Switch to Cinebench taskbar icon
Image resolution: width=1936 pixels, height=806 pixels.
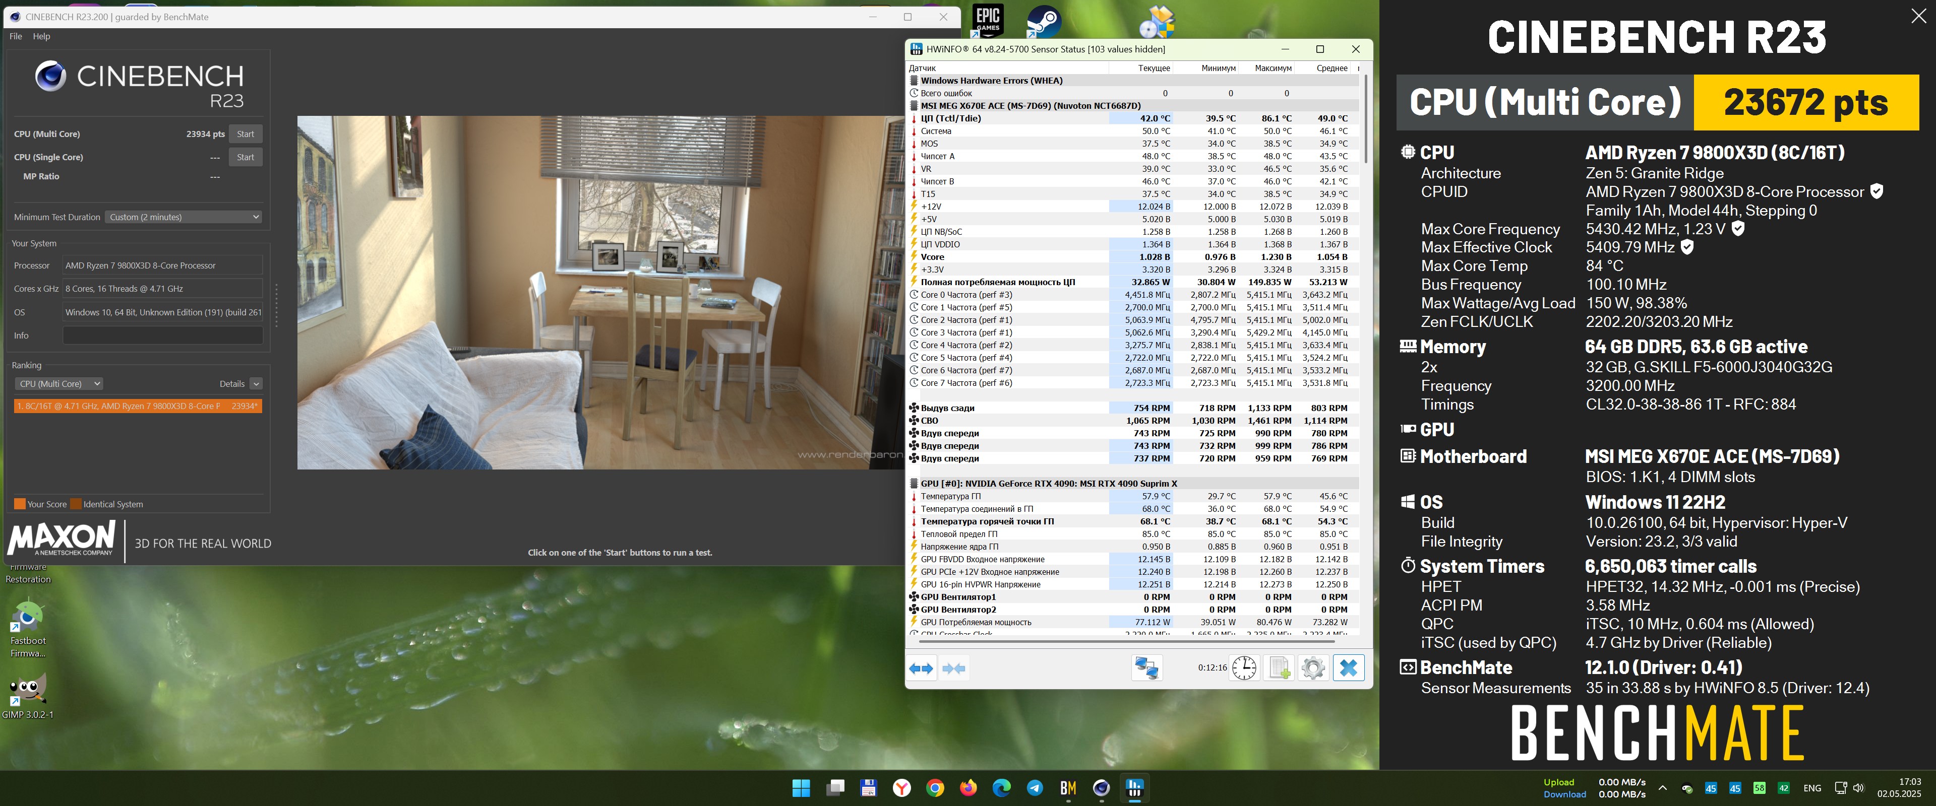click(x=1101, y=788)
